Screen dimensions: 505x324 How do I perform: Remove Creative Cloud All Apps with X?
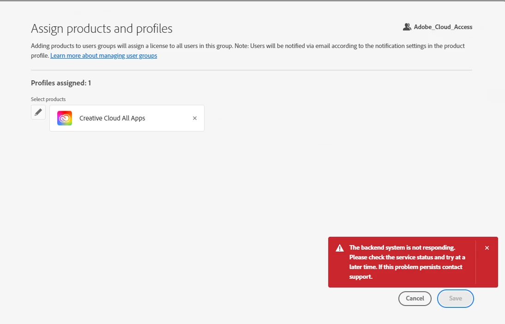click(x=194, y=118)
